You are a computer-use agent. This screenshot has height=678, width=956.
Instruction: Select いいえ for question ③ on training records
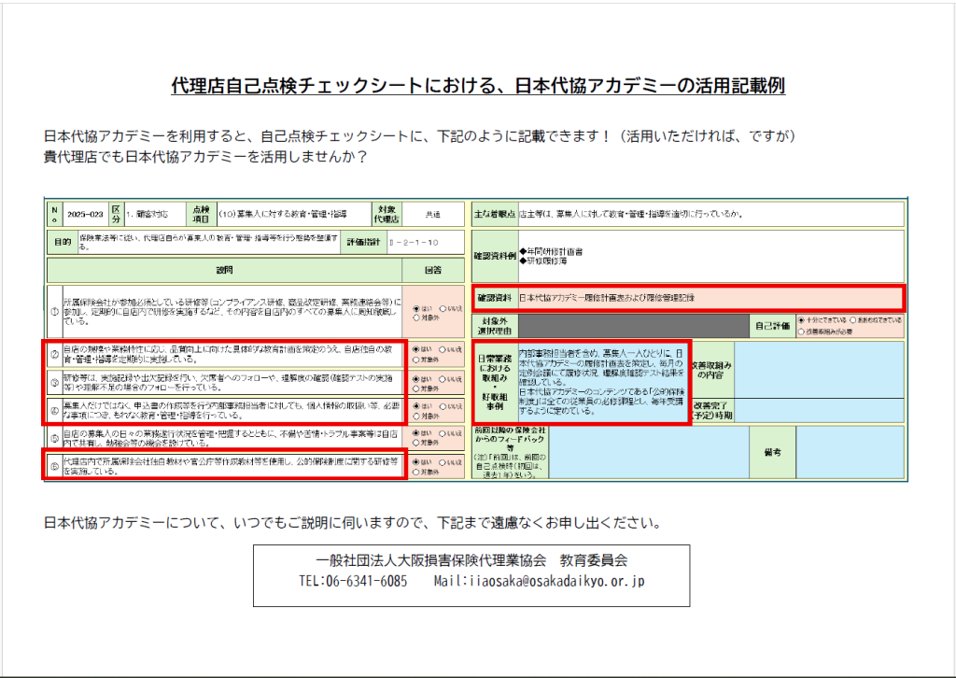tap(443, 379)
